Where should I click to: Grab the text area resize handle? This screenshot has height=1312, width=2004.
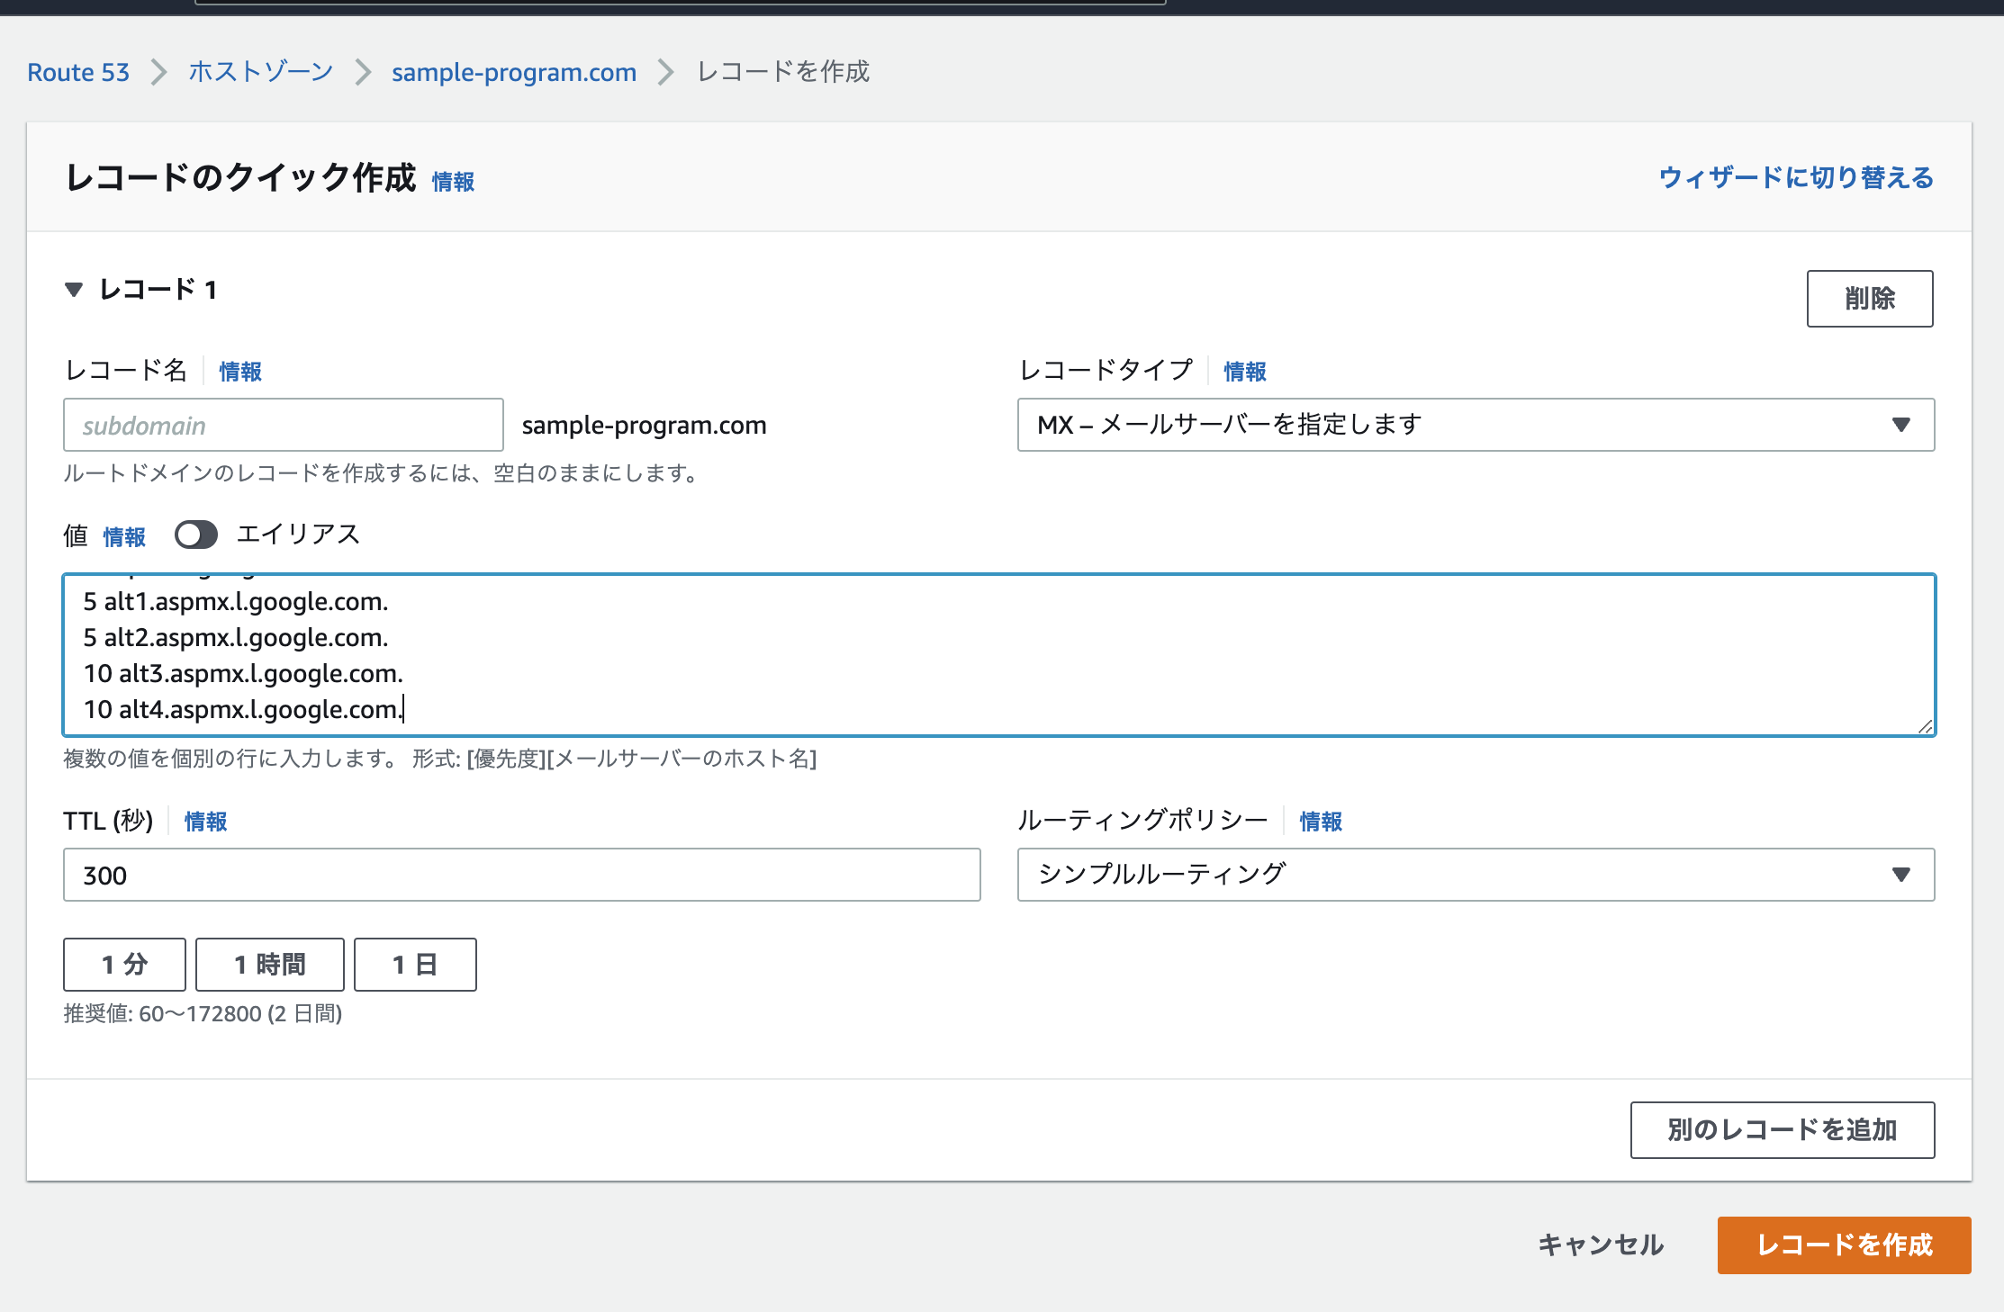[x=1925, y=726]
